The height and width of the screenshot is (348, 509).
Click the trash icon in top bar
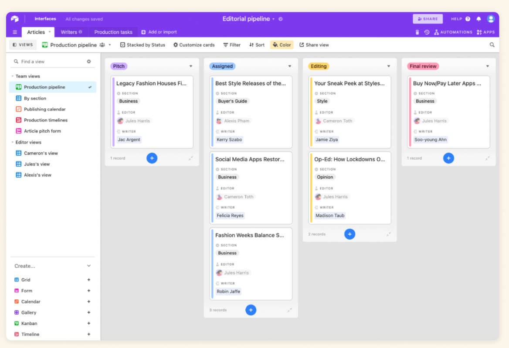417,32
